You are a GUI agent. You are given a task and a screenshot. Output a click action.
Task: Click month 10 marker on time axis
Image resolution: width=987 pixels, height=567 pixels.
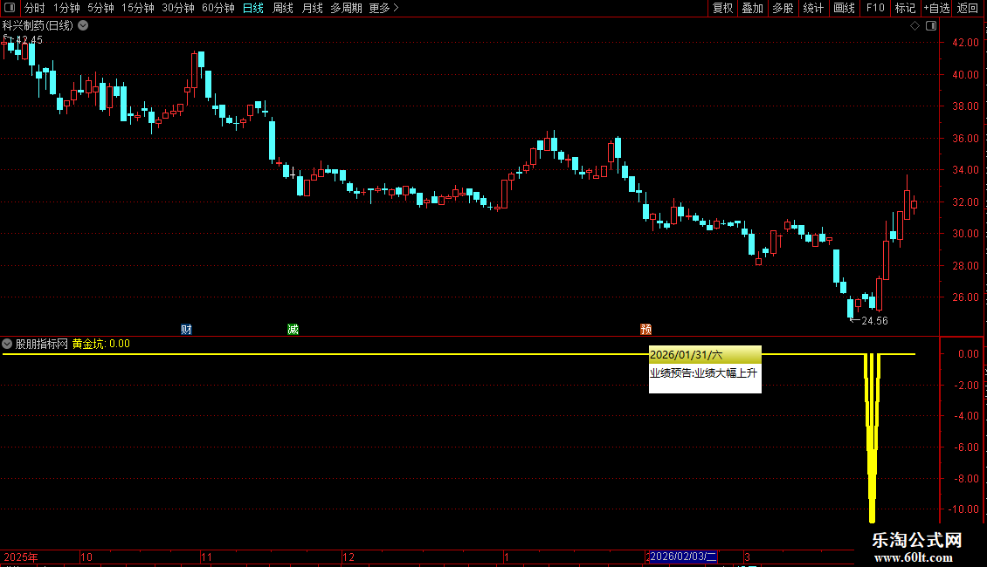click(86, 557)
